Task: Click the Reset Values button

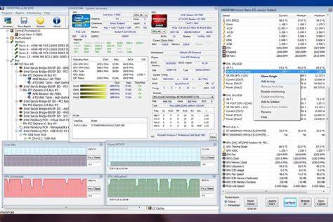Action: click(251, 202)
